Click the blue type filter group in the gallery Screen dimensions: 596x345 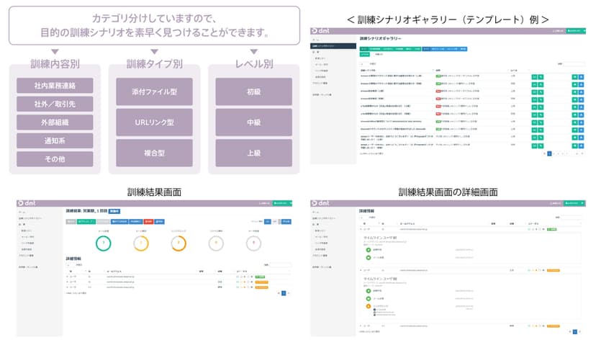point(445,49)
